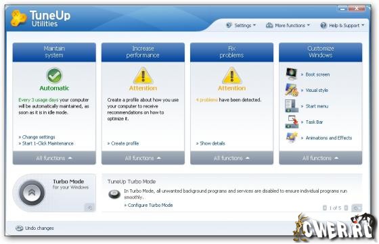Click the warning icon under Increase performance
This screenshot has height=244, width=379.
143,76
